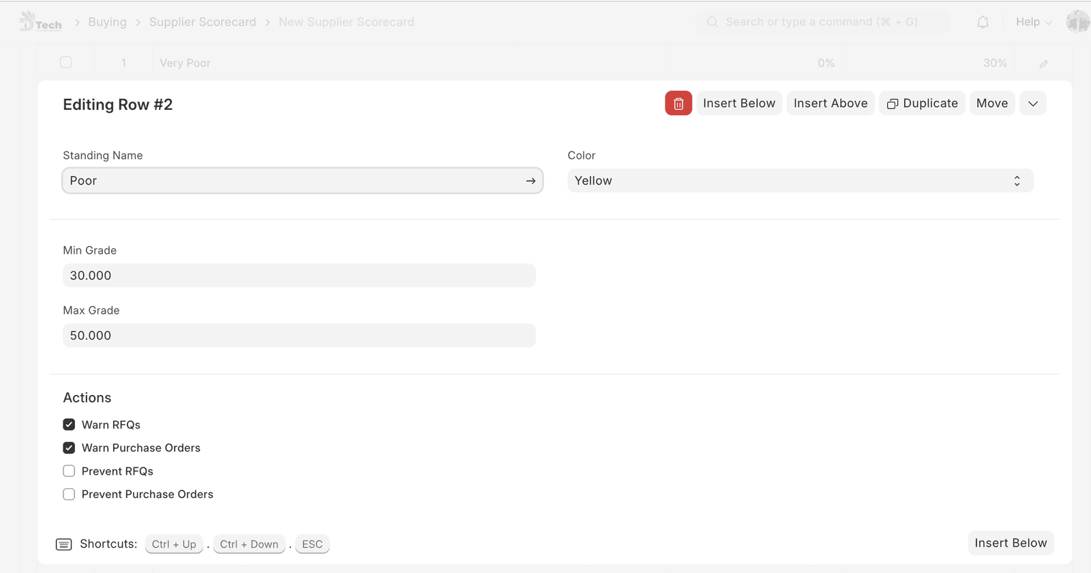
Task: Click the arrow link icon in Standing Name
Action: [530, 181]
